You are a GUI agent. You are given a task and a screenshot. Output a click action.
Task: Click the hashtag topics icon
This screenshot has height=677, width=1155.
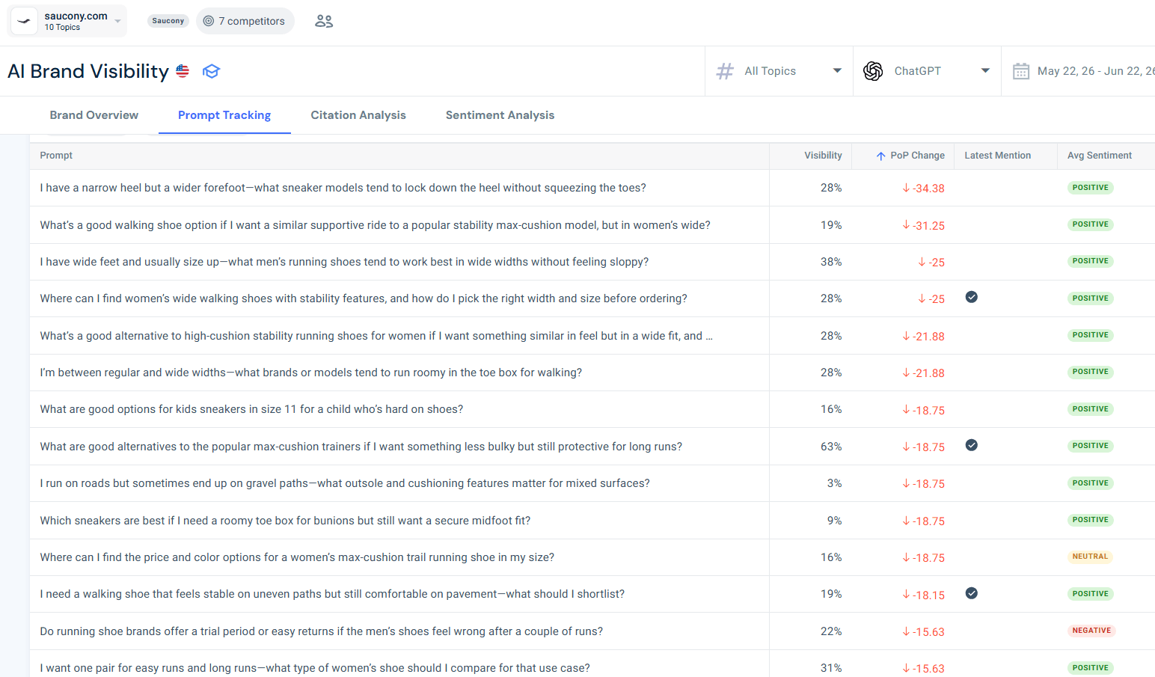(725, 71)
